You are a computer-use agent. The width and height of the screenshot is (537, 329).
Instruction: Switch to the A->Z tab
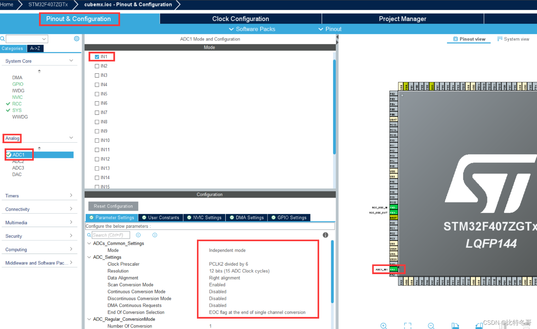(35, 49)
